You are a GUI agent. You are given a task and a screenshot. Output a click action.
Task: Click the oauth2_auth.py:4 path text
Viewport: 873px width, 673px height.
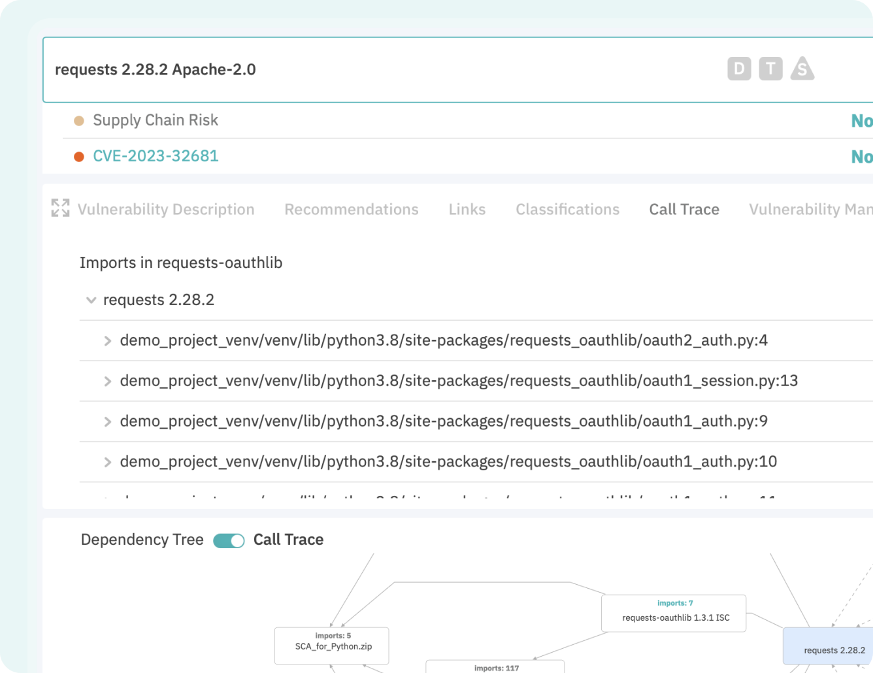(x=444, y=340)
